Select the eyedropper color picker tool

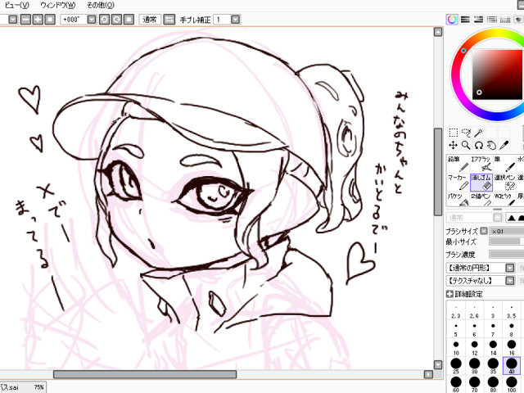click(504, 146)
